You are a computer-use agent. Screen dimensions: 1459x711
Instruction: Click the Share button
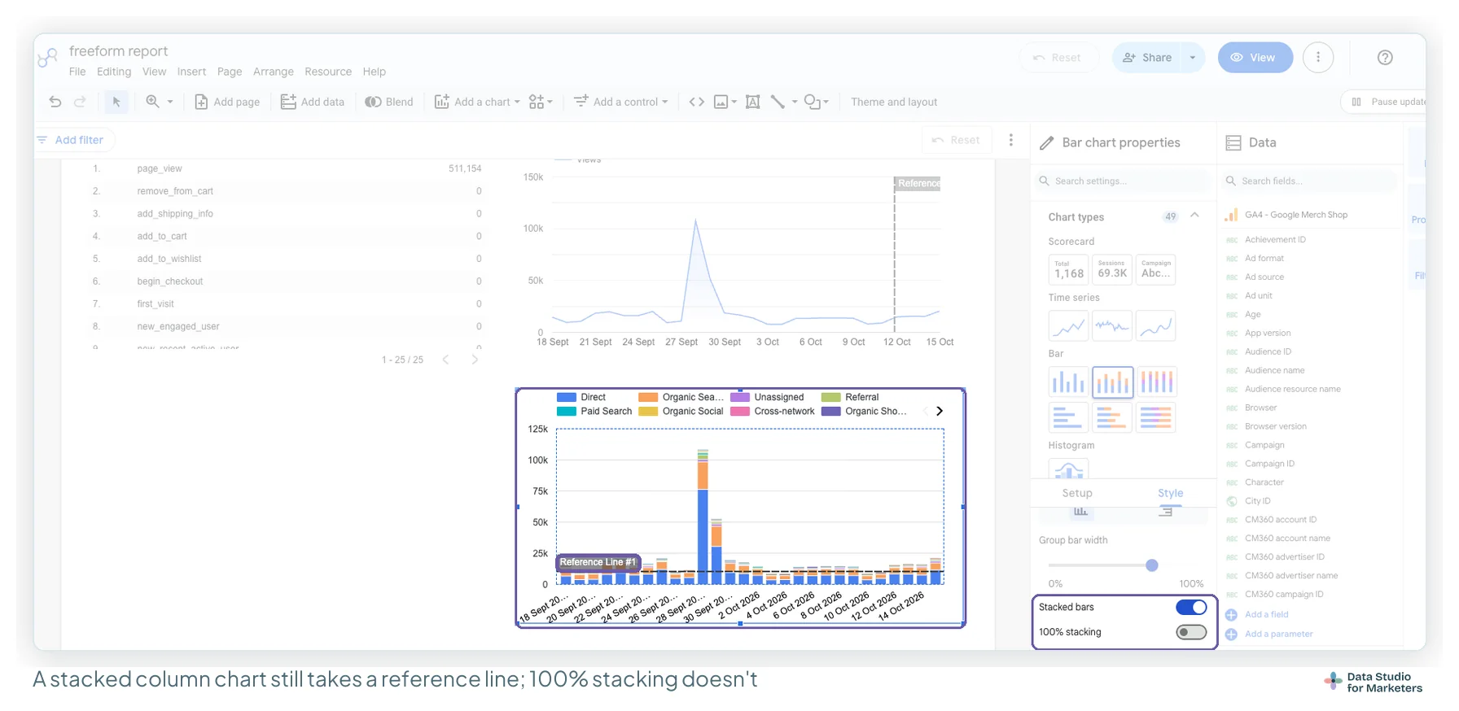click(x=1147, y=58)
